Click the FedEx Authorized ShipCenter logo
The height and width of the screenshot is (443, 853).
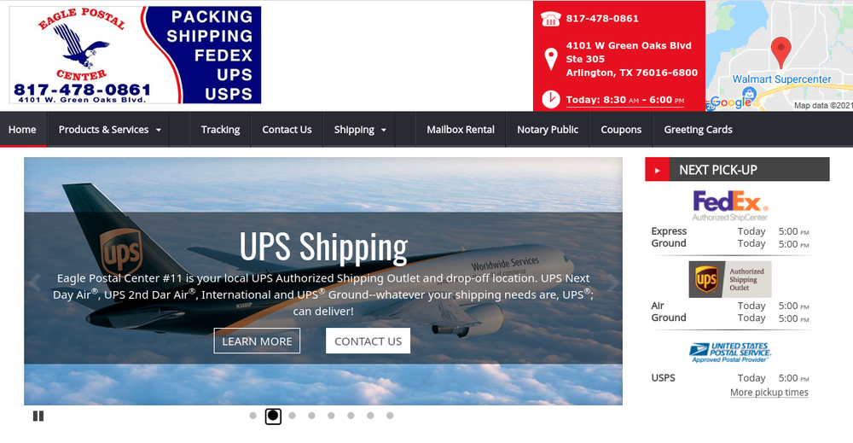[730, 206]
